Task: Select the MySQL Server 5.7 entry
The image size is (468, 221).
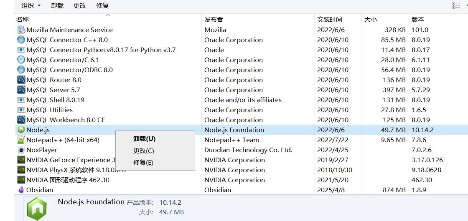Action: point(53,90)
